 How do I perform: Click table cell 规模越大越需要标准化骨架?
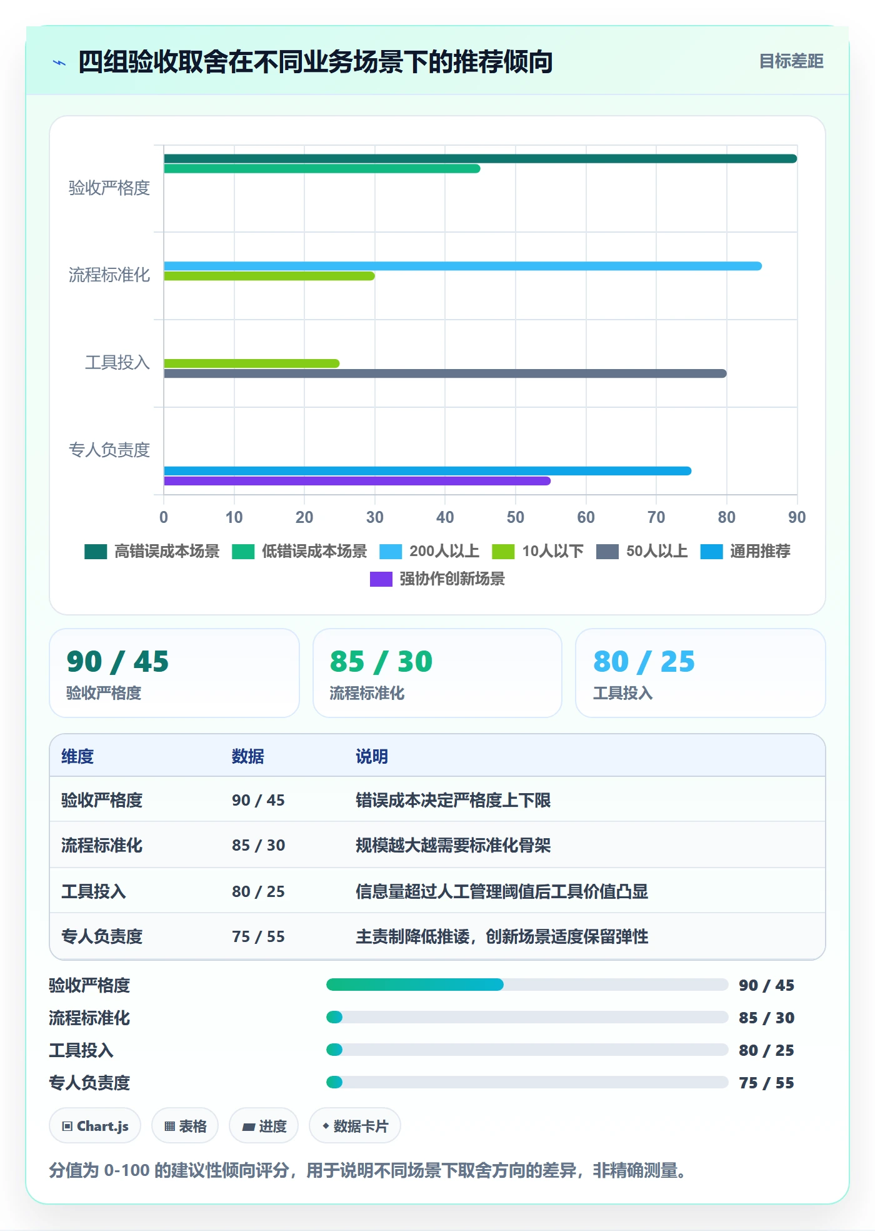(453, 845)
